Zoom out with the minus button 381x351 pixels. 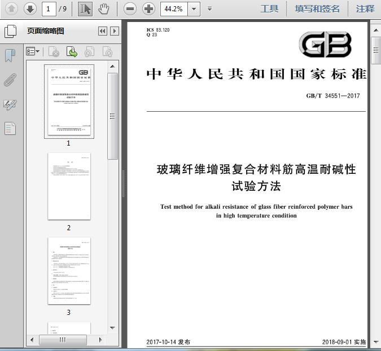[130, 9]
